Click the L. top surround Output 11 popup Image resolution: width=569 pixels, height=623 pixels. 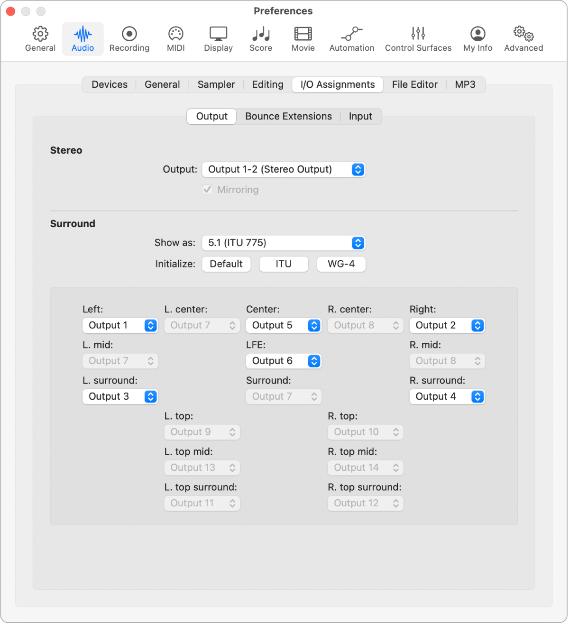click(x=202, y=503)
